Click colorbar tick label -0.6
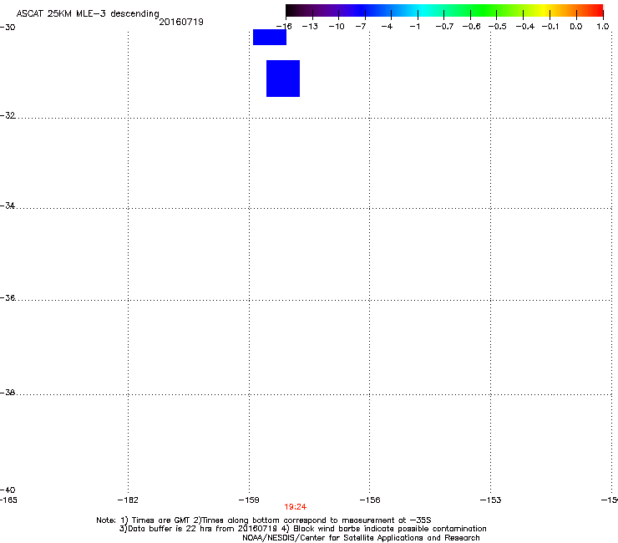618x543 pixels. 471,27
